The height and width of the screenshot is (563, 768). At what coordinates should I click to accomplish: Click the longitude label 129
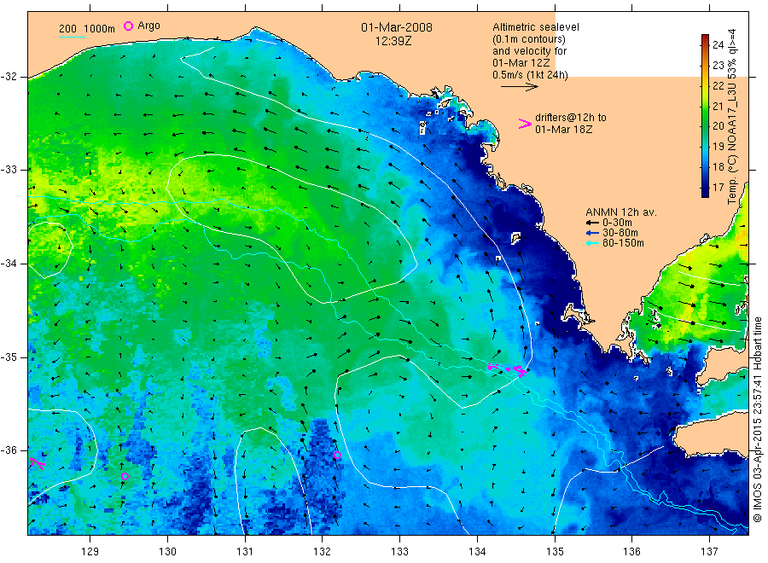tap(90, 552)
